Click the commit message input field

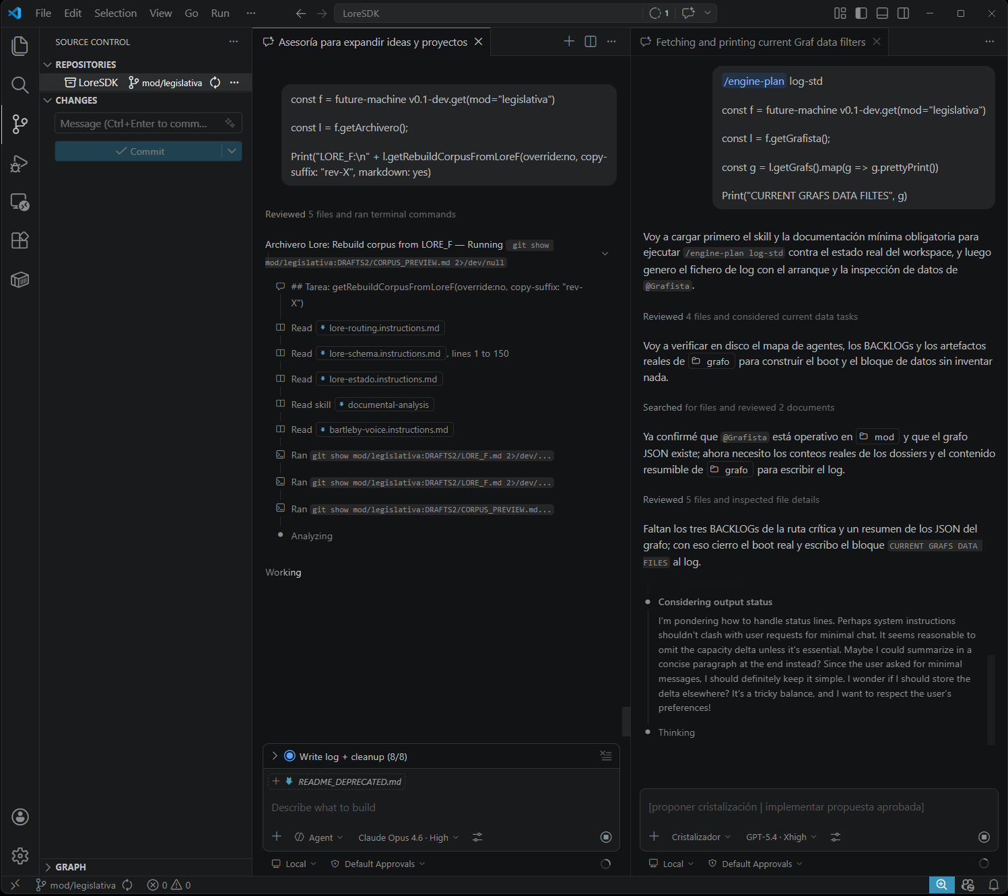pyautogui.click(x=148, y=123)
